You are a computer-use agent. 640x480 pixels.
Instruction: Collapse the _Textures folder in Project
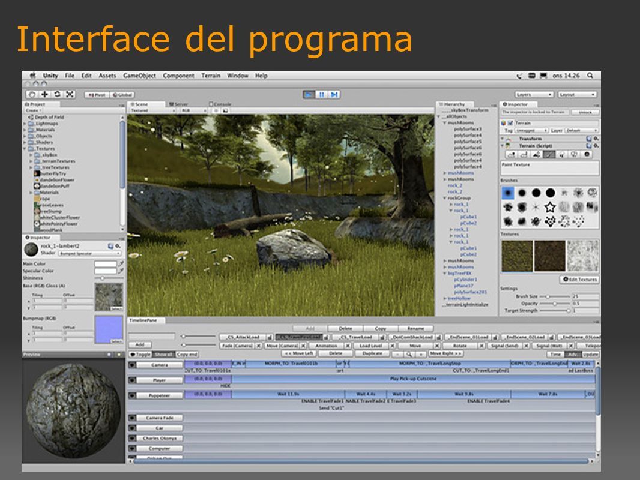pyautogui.click(x=25, y=149)
